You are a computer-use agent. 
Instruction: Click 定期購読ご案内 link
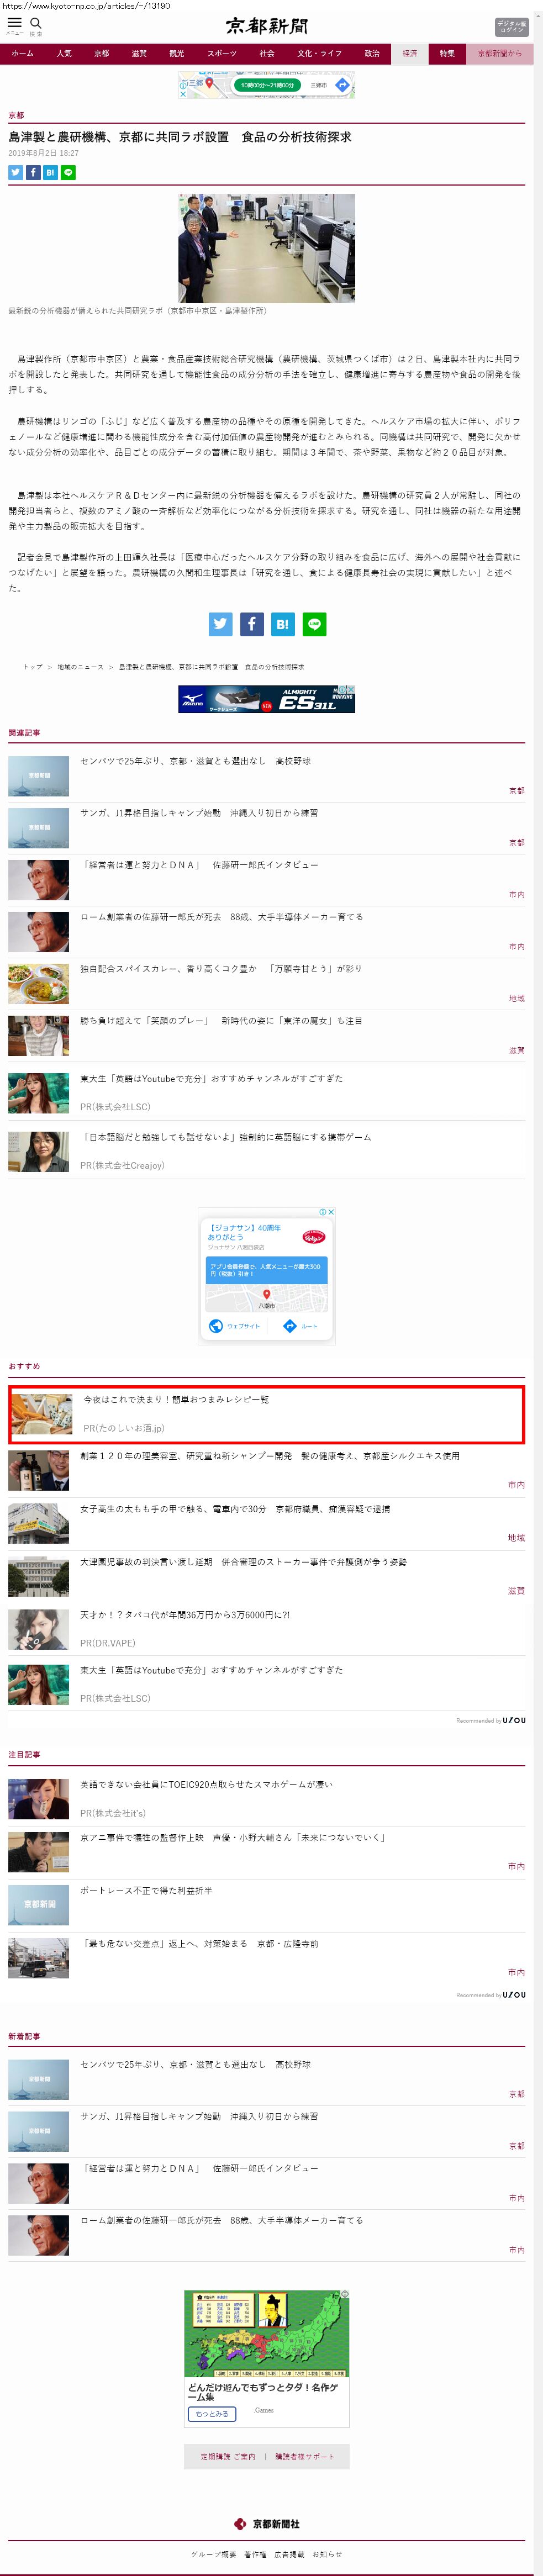[x=227, y=2456]
